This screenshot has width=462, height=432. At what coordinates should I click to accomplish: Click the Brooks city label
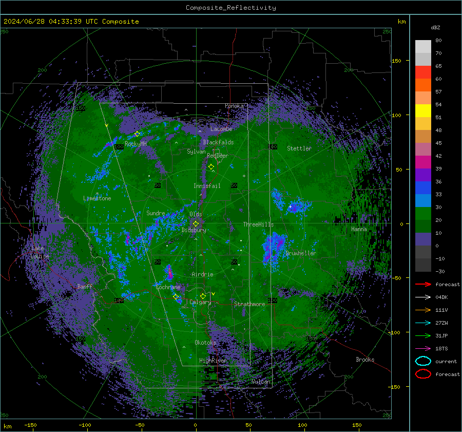click(365, 360)
